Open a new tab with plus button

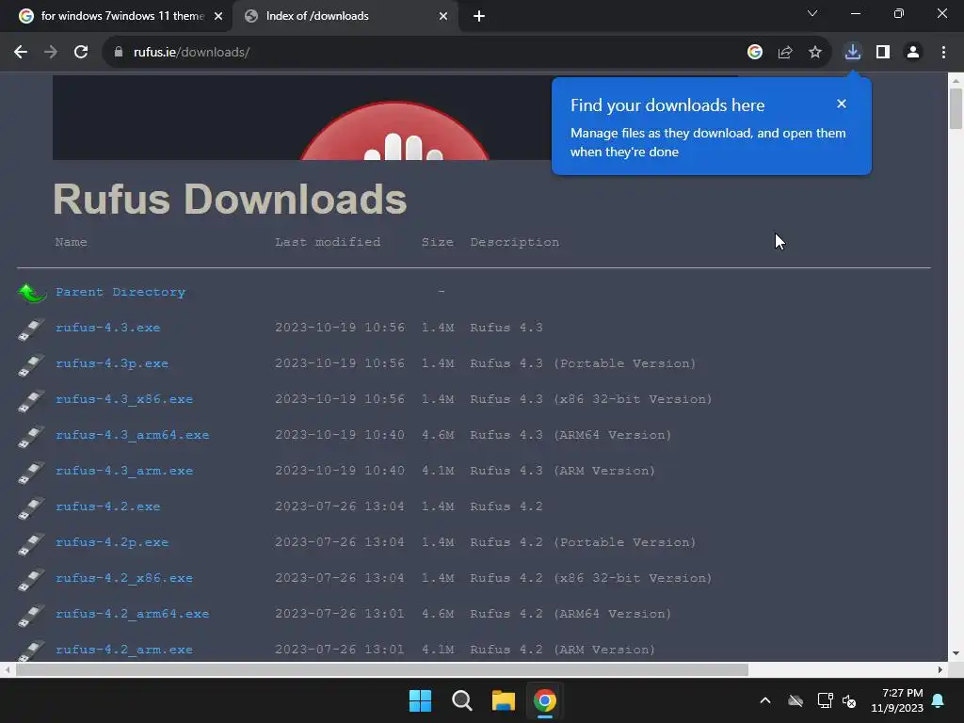[x=479, y=16]
